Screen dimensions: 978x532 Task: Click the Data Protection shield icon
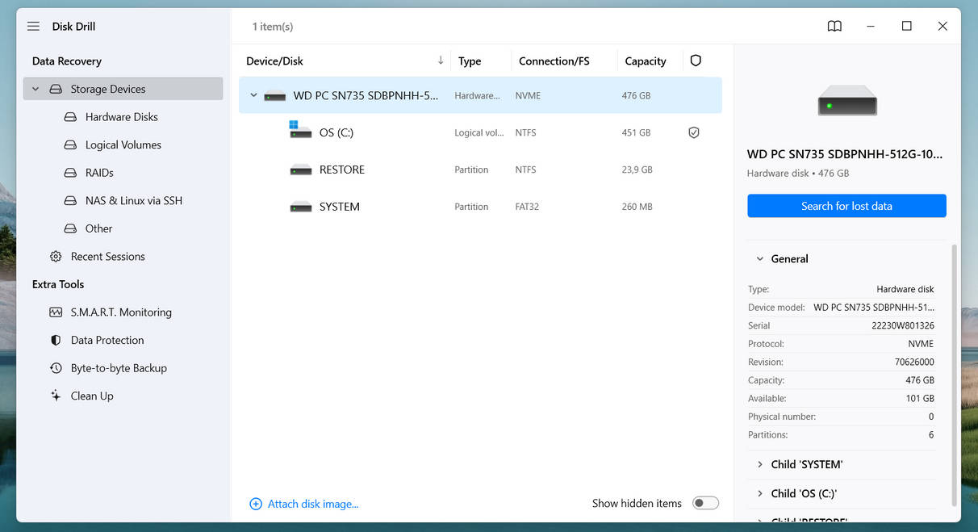56,340
